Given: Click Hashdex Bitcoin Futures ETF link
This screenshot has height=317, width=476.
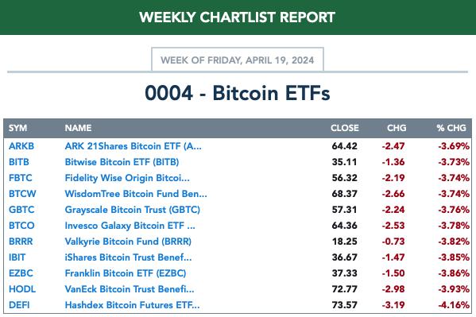Looking at the screenshot, I should [133, 305].
